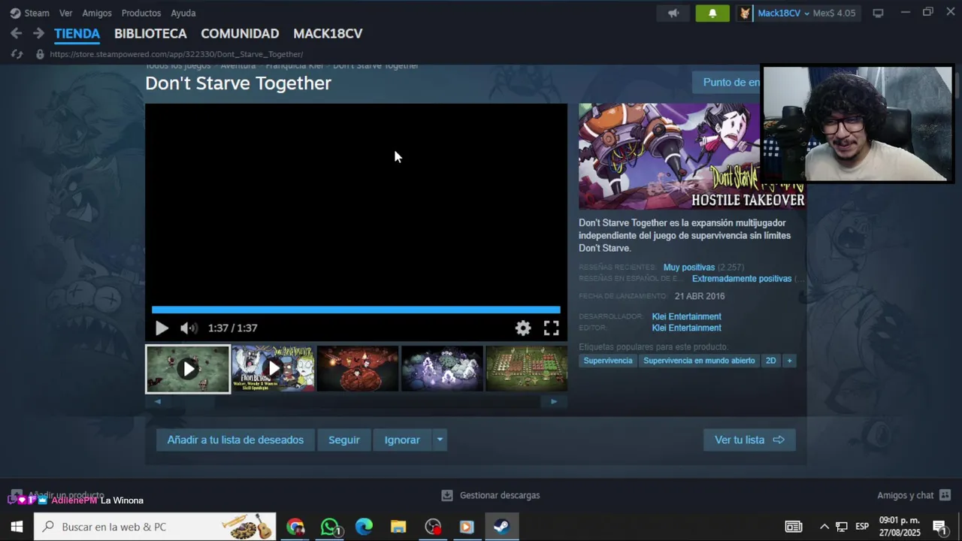Open the Productos menu
The width and height of the screenshot is (962, 541).
click(141, 13)
